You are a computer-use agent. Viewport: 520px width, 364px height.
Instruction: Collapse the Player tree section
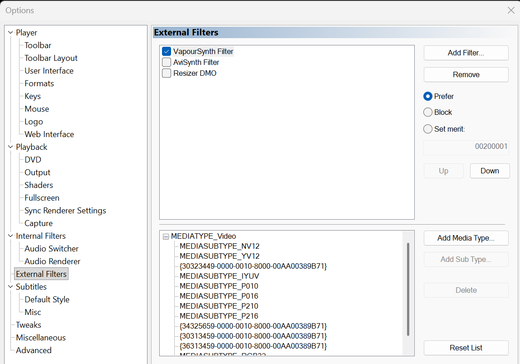coord(10,33)
